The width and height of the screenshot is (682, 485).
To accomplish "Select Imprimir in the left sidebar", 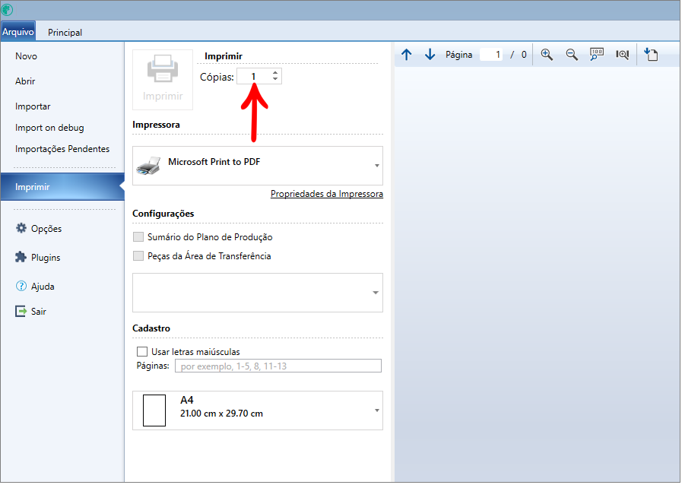I will (x=62, y=187).
